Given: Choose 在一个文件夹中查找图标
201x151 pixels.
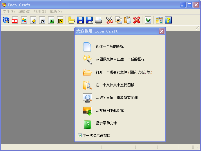Looking at the screenshot, I should 115,85.
